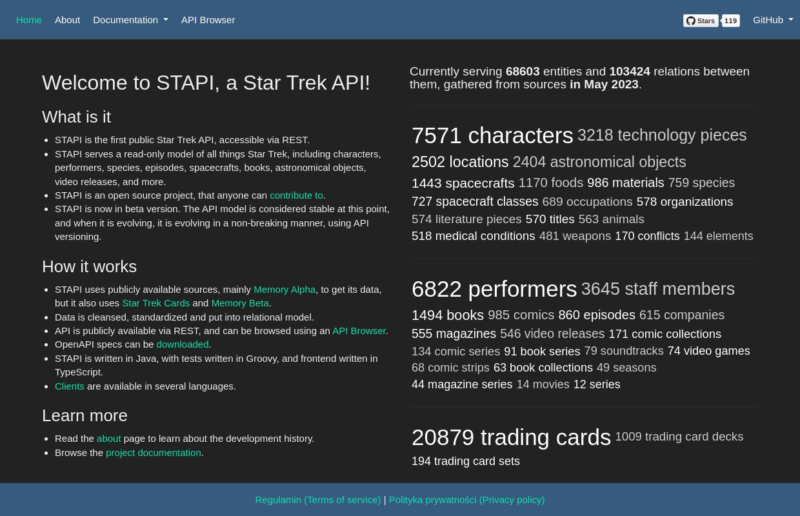Click the '578 organizations' entry
Image resolution: width=800 pixels, height=516 pixels.
(x=685, y=202)
